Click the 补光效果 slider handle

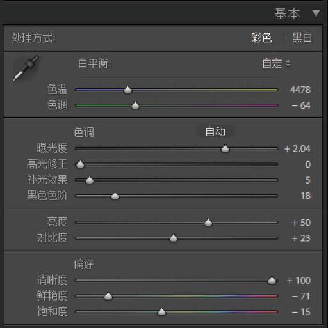click(x=90, y=180)
